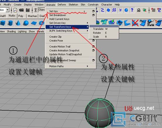Click the blue deformation lattice mask icon

coord(114,10)
